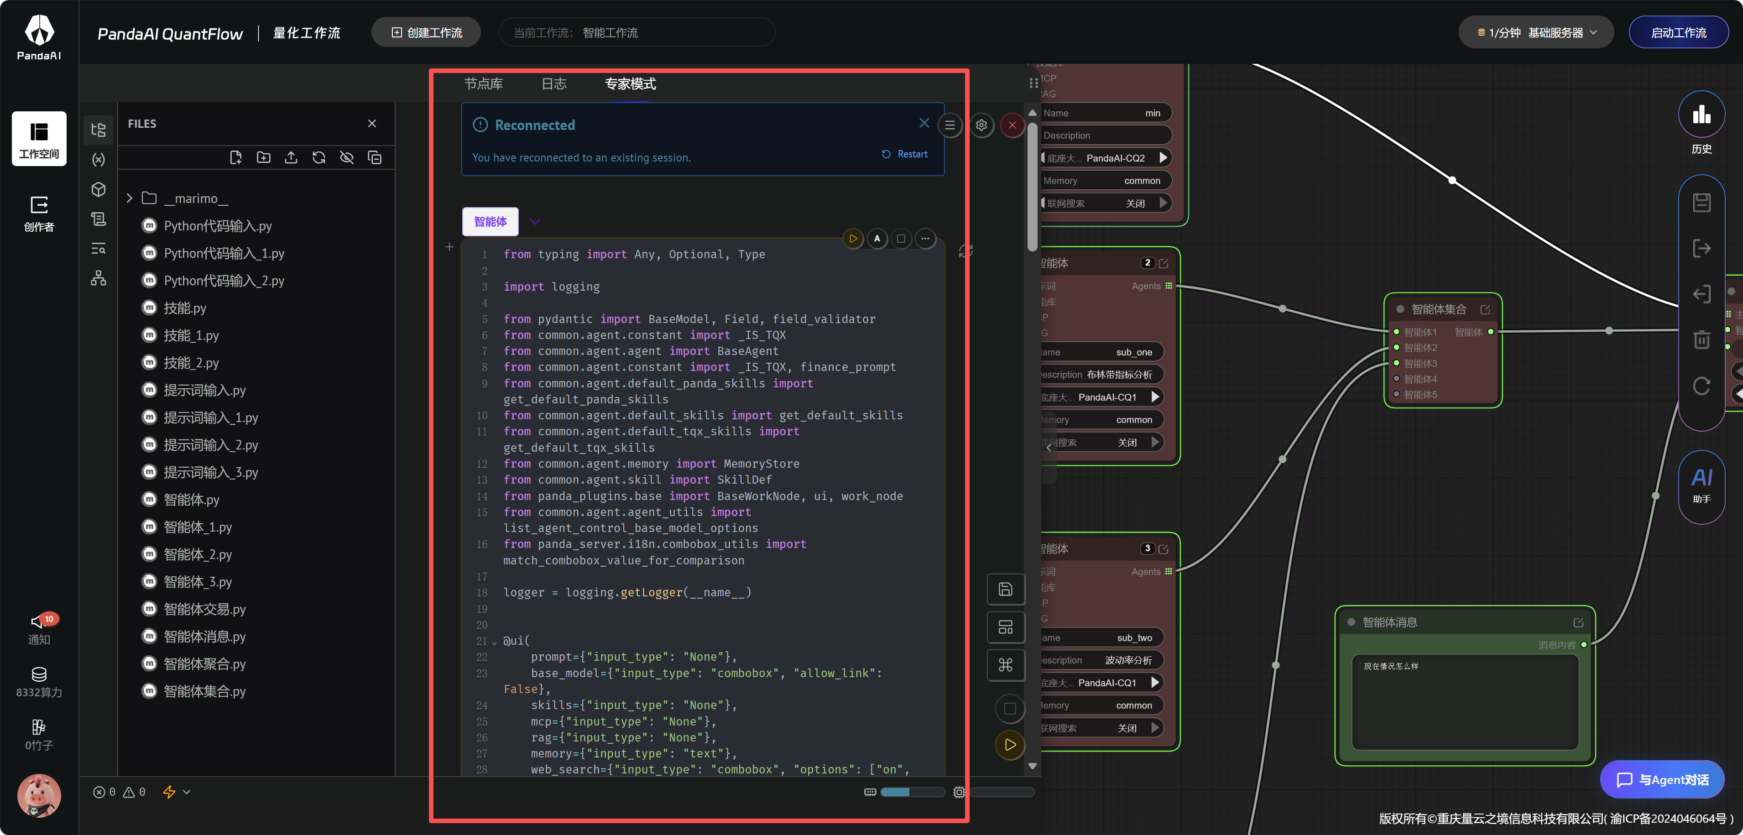Click the delete trash icon on canvas toolbar
This screenshot has width=1743, height=835.
(1701, 339)
